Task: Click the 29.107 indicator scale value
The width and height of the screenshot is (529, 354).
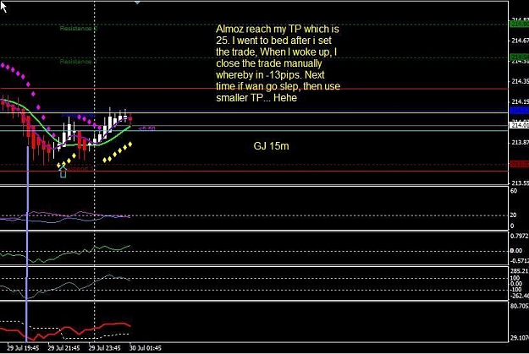Action: point(520,337)
